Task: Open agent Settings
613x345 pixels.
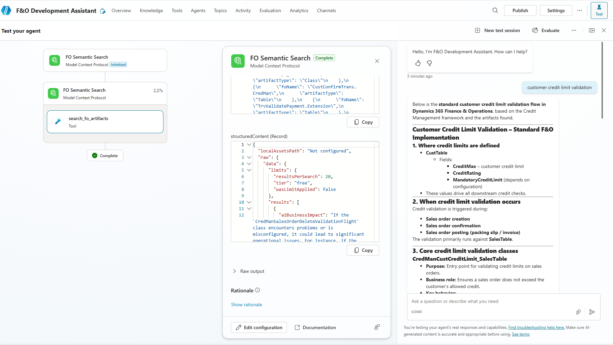Action: [x=556, y=10]
